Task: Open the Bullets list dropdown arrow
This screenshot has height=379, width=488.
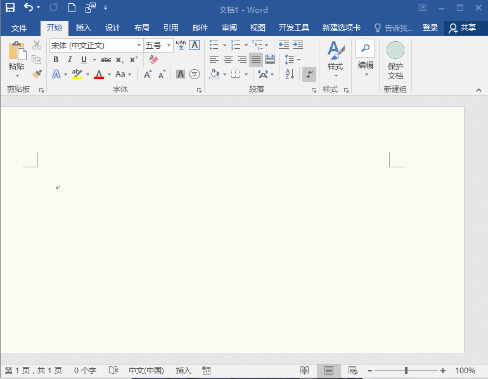Action: pyautogui.click(x=224, y=45)
